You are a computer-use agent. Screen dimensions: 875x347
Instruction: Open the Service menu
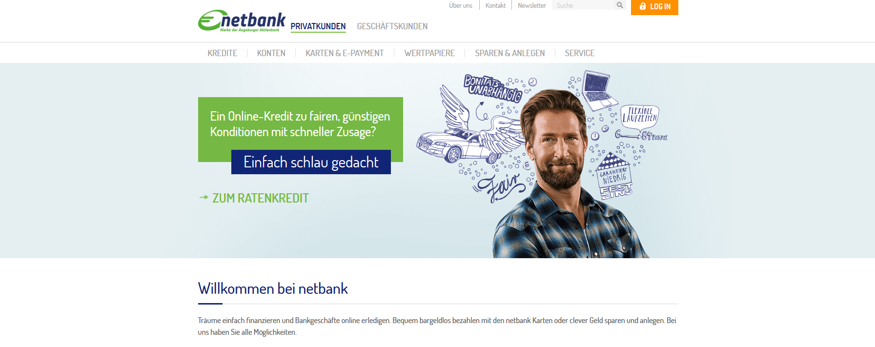click(580, 53)
